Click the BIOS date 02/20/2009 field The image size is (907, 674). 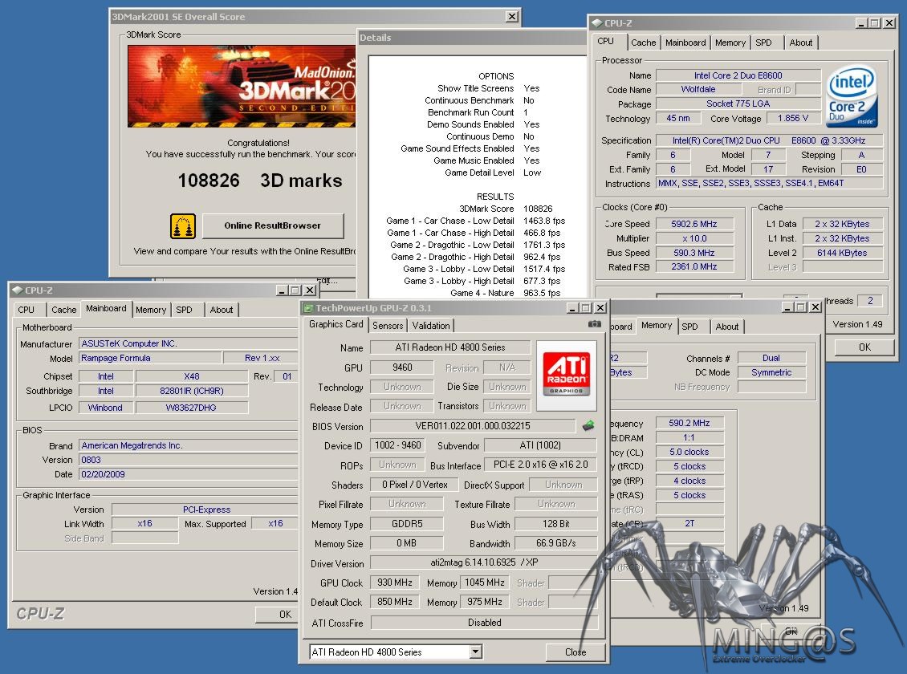[189, 474]
